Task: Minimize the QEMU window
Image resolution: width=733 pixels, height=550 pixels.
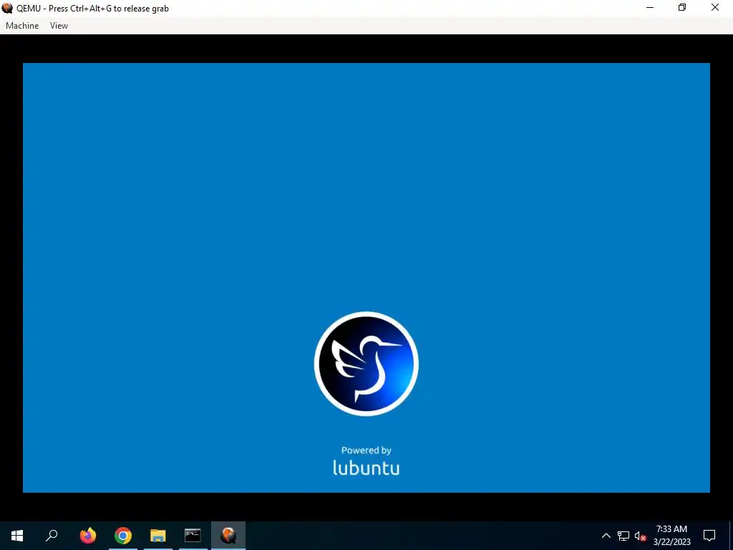Action: (650, 8)
